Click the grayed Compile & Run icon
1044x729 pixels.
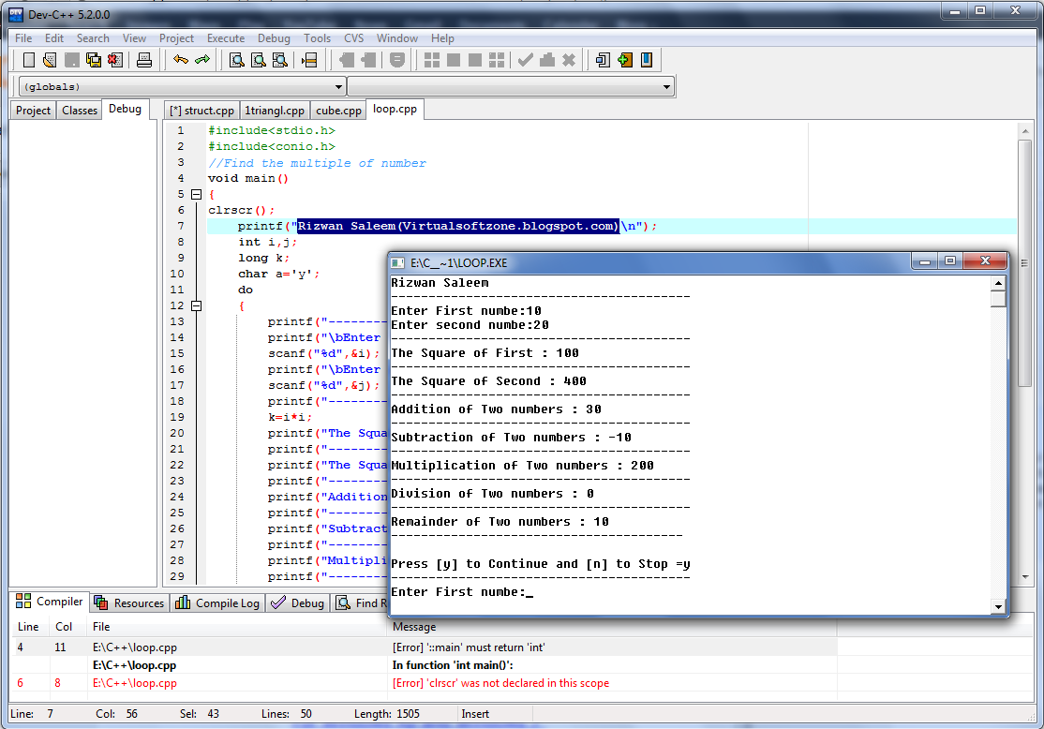point(475,61)
